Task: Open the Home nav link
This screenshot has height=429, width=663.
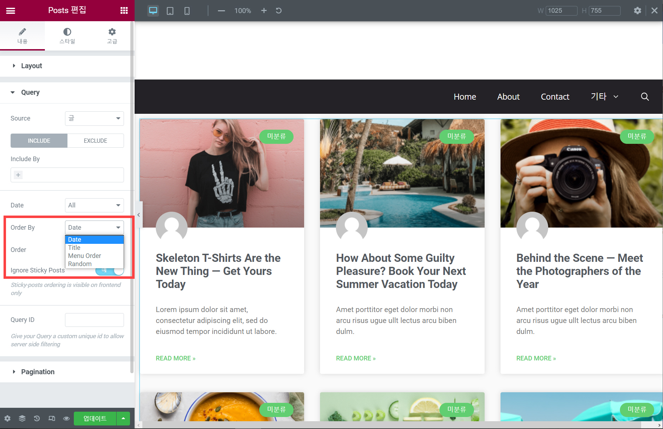Action: click(x=465, y=96)
